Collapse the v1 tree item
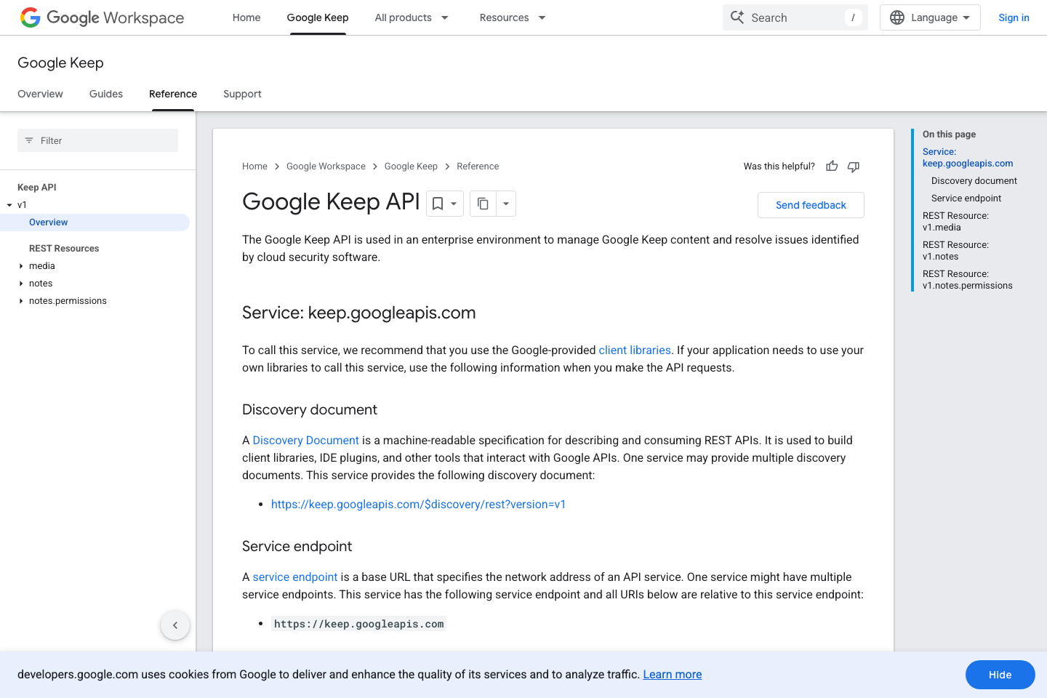 [9, 204]
